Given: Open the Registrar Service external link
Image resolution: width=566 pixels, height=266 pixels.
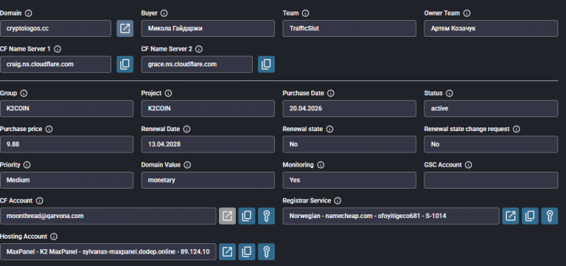Looking at the screenshot, I should pyautogui.click(x=511, y=216).
